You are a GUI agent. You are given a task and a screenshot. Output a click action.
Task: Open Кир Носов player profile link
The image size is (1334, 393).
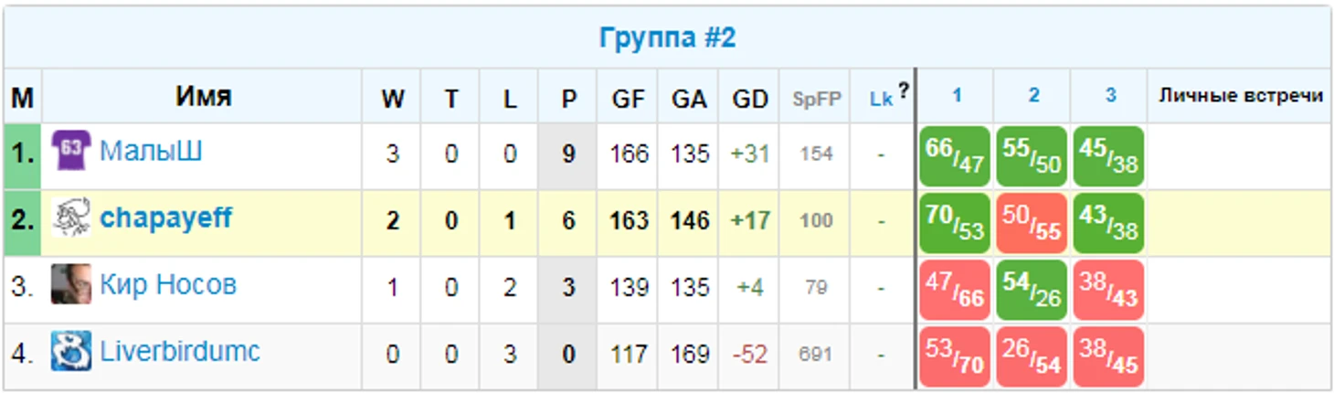click(168, 285)
